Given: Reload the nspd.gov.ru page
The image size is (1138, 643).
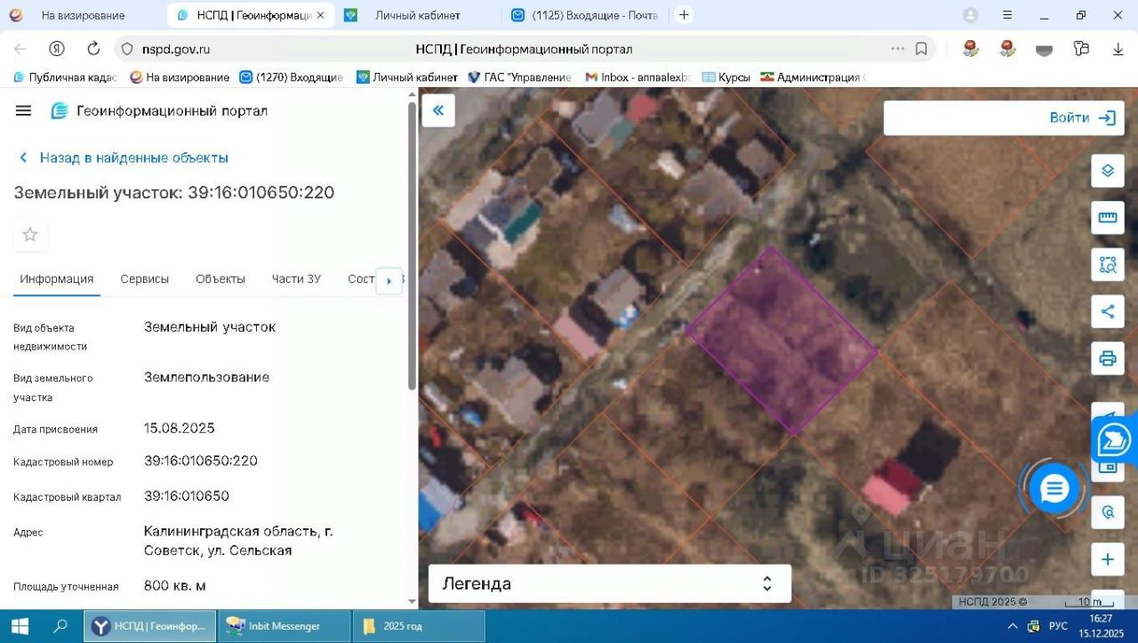Looking at the screenshot, I should point(93,49).
